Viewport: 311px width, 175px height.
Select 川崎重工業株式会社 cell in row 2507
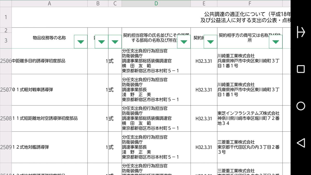pyautogui.click(x=250, y=90)
